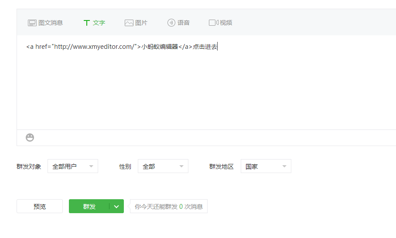Expand the arrow beside 群发 button
The image size is (396, 238).
116,206
